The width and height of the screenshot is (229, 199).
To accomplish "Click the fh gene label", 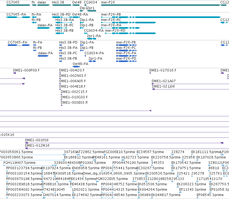I will pyautogui.click(x=33, y=2).
